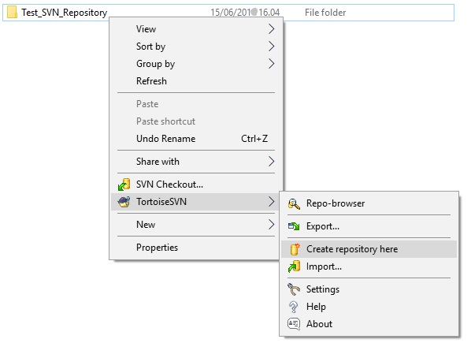Expand the View submenu arrow

click(x=271, y=29)
